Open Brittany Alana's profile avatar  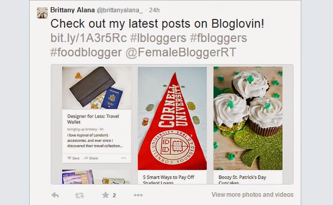42,13
